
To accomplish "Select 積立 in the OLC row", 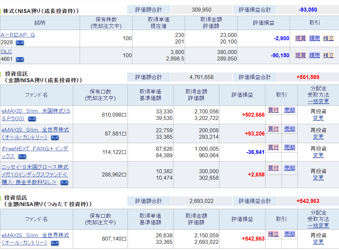I will [x=328, y=55].
